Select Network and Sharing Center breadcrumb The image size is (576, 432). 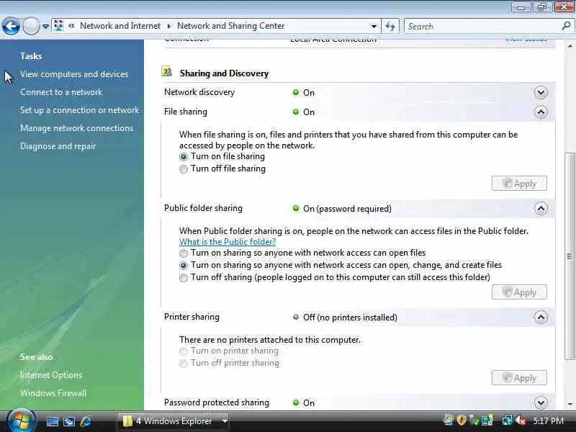pyautogui.click(x=230, y=26)
